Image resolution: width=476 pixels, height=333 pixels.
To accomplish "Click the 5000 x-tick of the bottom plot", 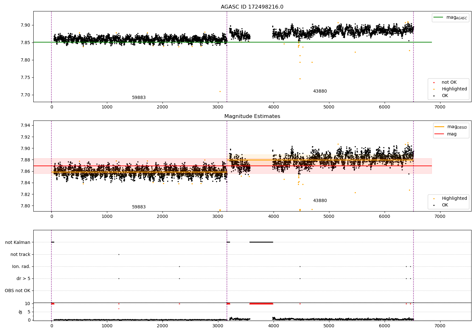I will point(329,326).
